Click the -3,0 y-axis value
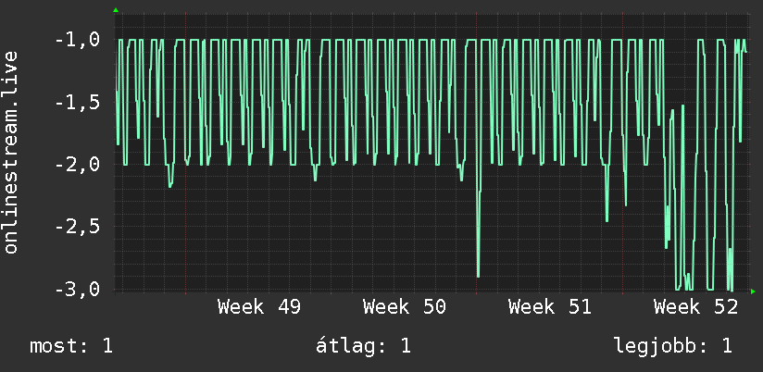This screenshot has height=372, width=763. (x=78, y=289)
